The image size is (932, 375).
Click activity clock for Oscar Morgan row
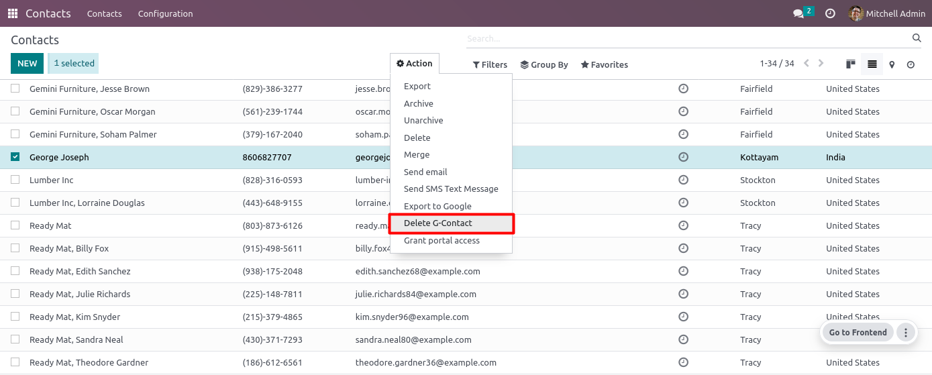[x=684, y=111]
